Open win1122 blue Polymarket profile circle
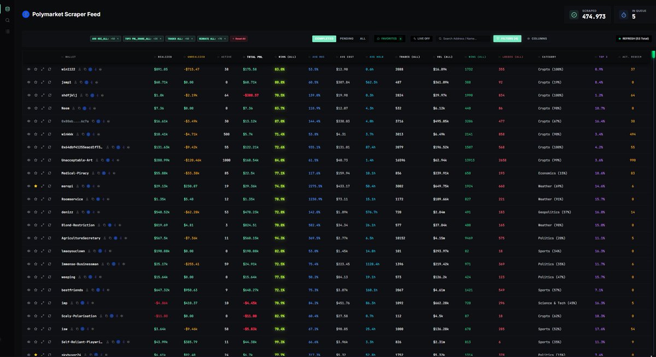This screenshot has height=357, width=656. 90,69
